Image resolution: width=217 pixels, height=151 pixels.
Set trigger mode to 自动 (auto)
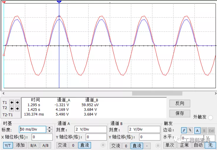(198, 145)
